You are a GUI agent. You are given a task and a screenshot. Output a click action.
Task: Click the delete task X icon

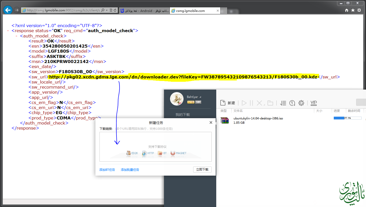[x=259, y=103]
